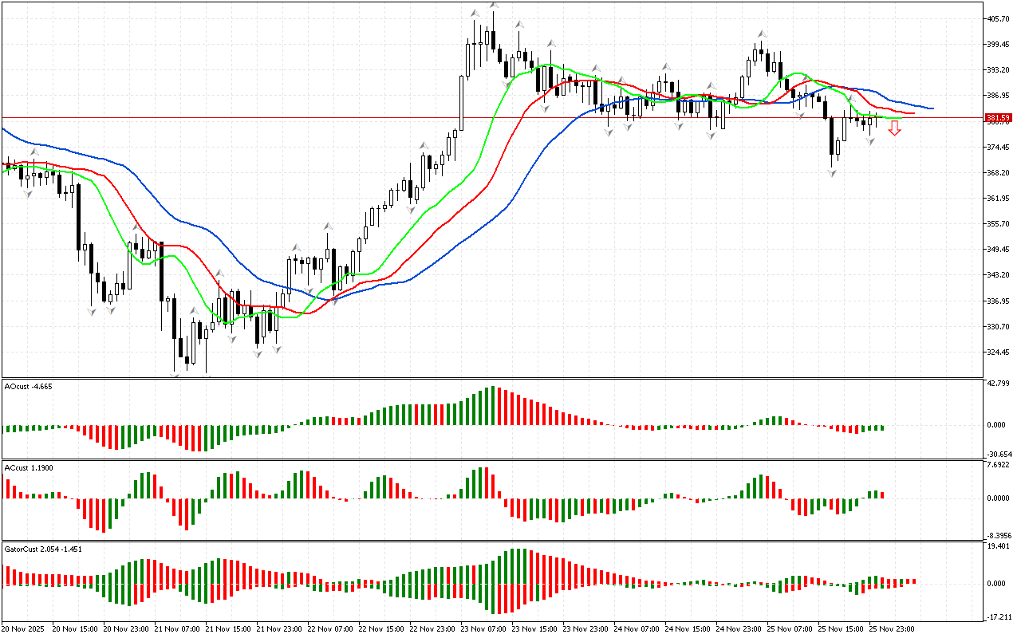This screenshot has height=638, width=1021.
Task: Select the ACcust indicator label
Action: [29, 467]
